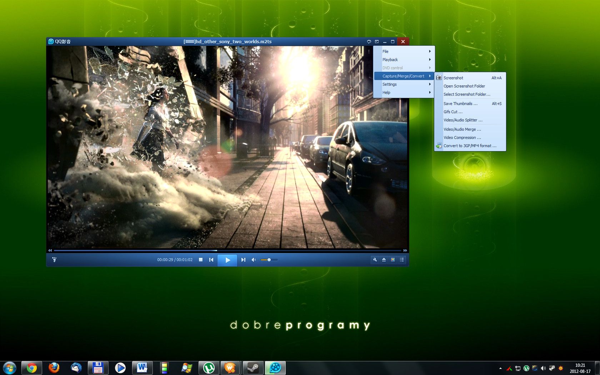Screen dimensions: 600x375
Task: Open Firefox from the taskbar
Action: 54,368
